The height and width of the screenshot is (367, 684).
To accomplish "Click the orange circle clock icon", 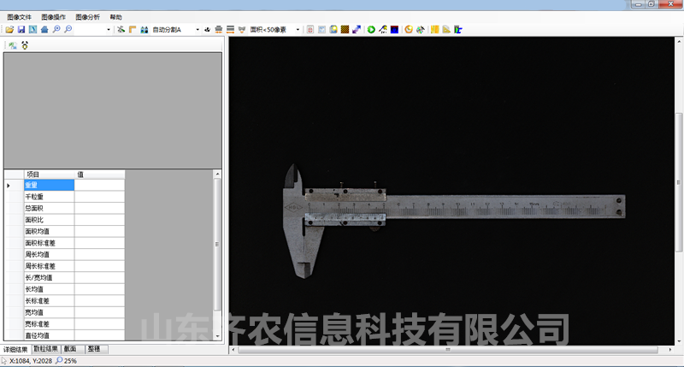I will point(409,29).
